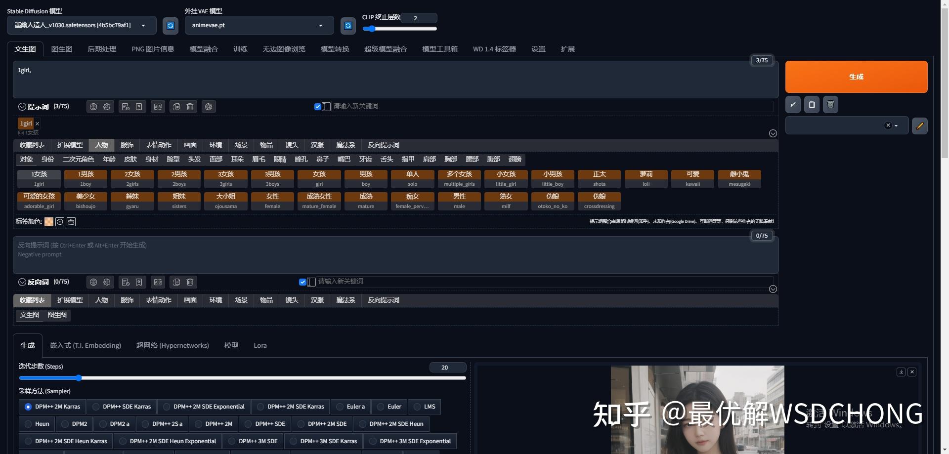949x454 pixels.
Task: Remove the 1girl prompt tag
Action: [x=37, y=123]
